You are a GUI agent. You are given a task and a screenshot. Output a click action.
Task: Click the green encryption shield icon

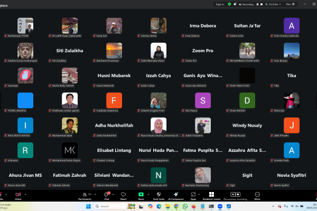tap(229, 4)
